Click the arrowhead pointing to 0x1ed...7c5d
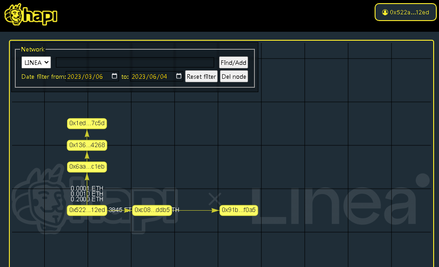Viewport: 439px width, 267px height. (87, 133)
